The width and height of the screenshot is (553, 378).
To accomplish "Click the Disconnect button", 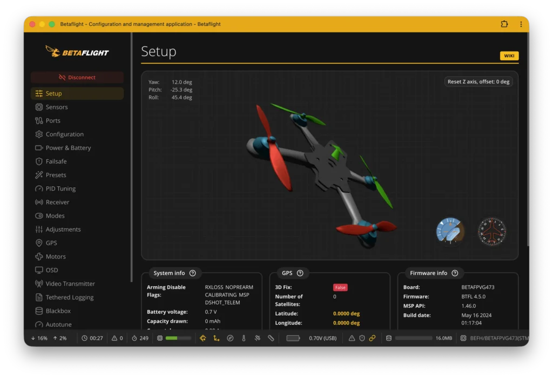I will coord(77,77).
